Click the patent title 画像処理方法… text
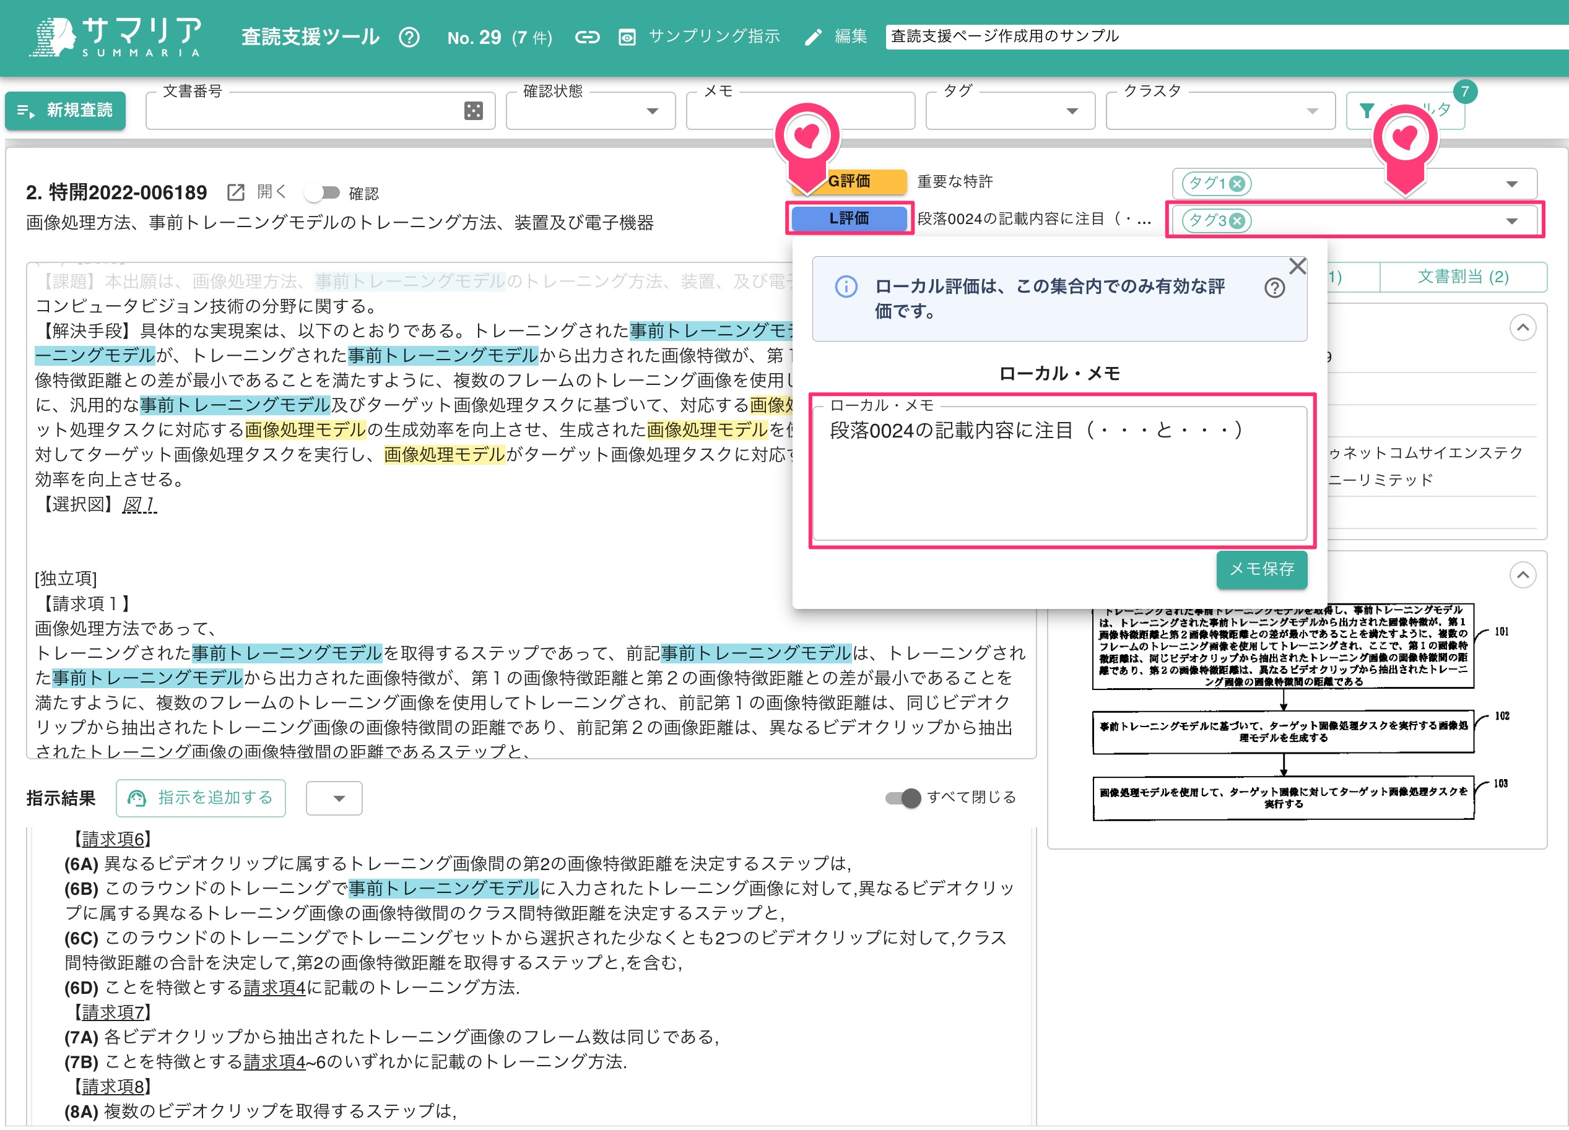This screenshot has height=1130, width=1569. 340,223
